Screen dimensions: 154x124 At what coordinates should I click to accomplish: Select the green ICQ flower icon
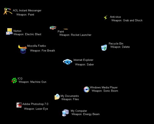coord(14,80)
